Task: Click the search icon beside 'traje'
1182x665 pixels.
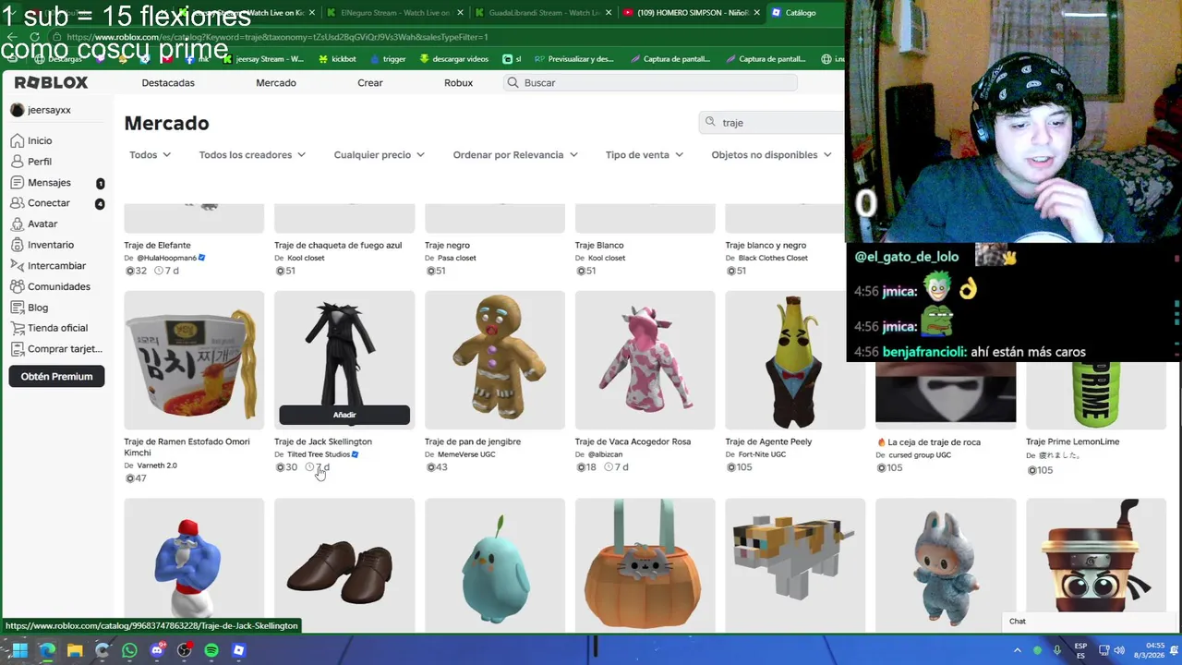Action: (710, 122)
